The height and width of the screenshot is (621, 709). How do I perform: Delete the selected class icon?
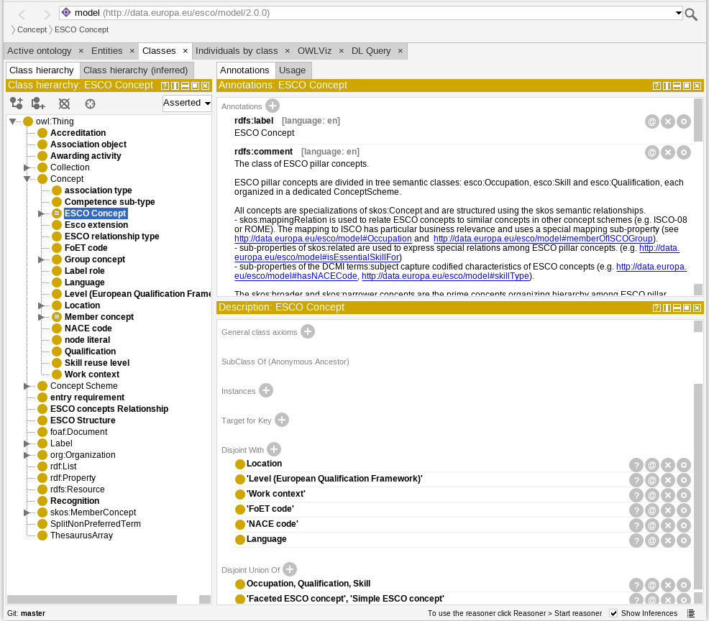[64, 104]
